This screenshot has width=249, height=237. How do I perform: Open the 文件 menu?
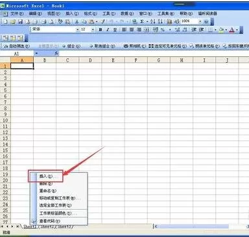click(x=17, y=14)
